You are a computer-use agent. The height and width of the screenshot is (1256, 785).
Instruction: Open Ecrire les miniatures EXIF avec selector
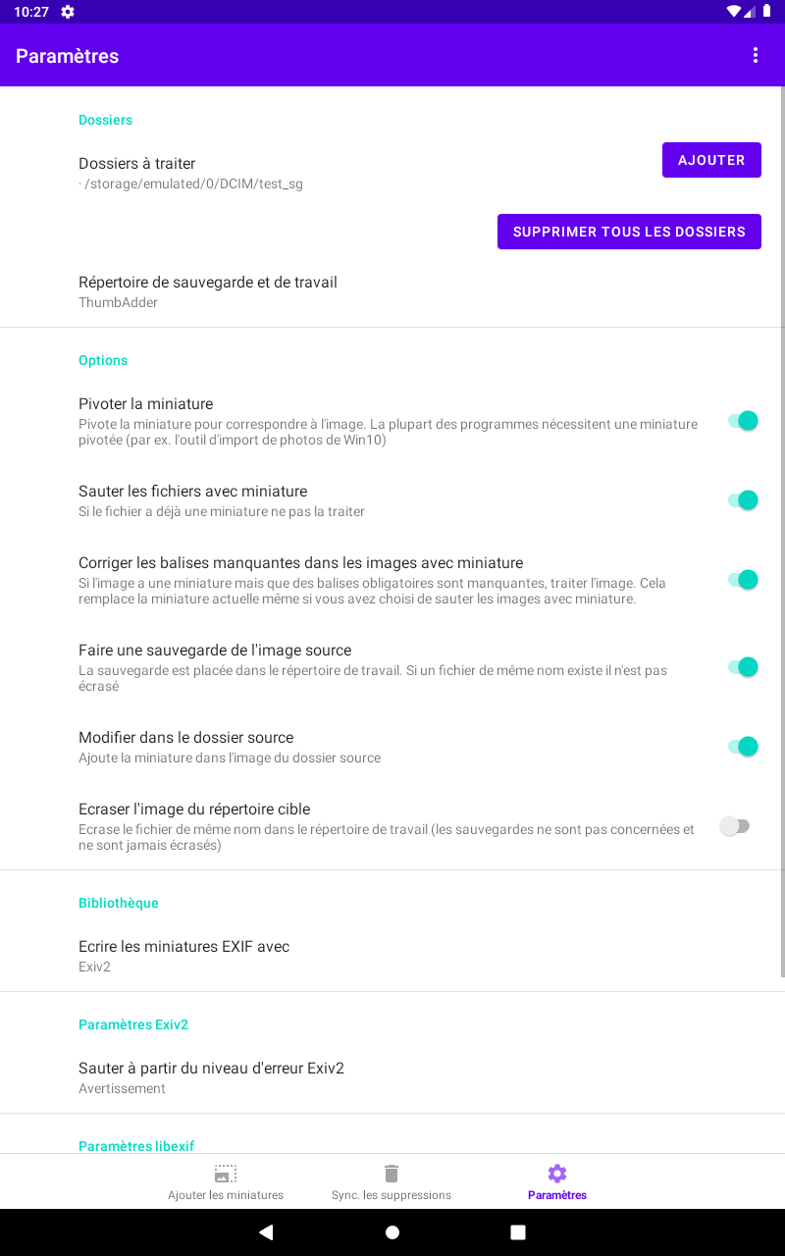[x=184, y=956]
